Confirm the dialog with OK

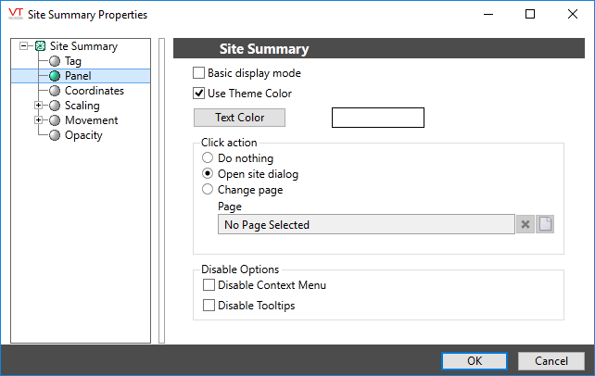(474, 360)
